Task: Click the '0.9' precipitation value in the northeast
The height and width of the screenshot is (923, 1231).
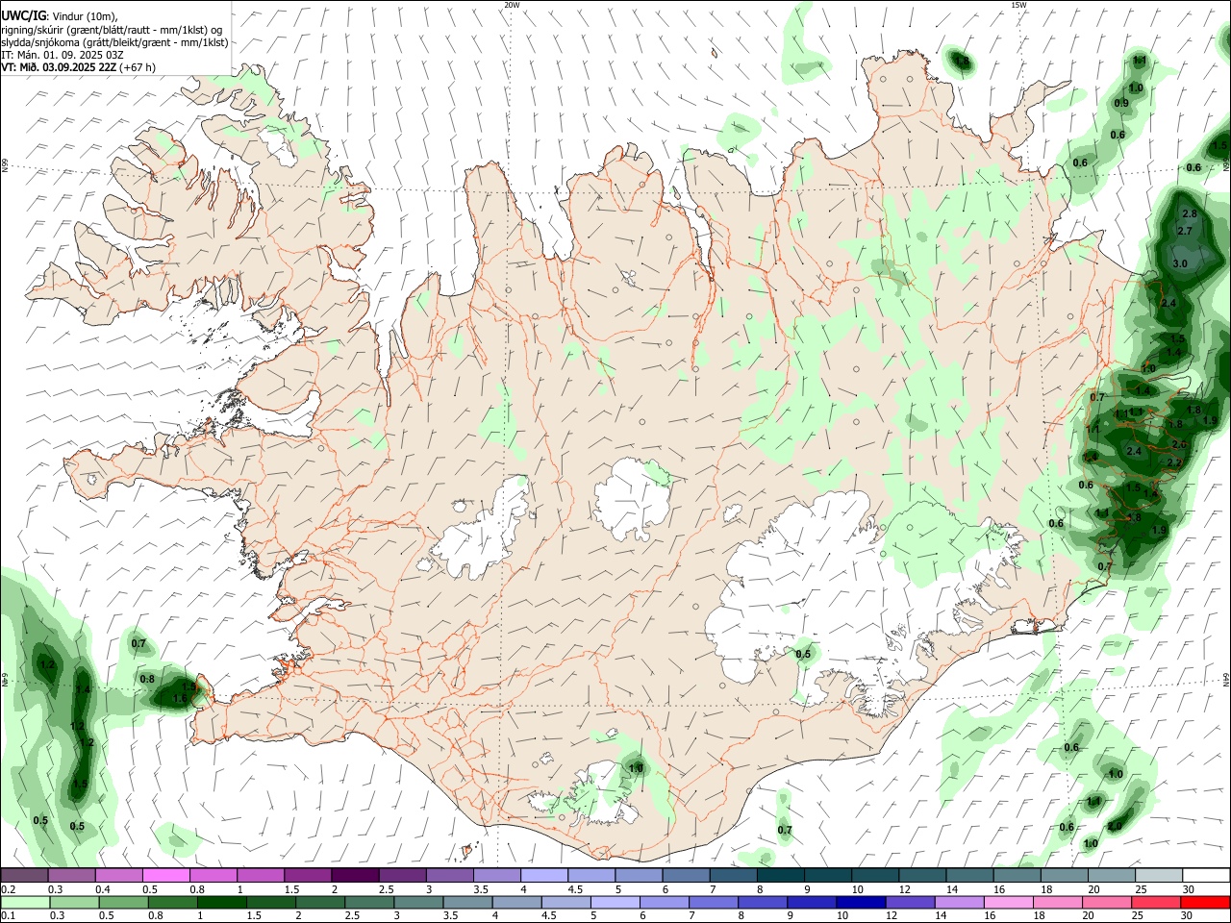Action: pyautogui.click(x=1121, y=103)
